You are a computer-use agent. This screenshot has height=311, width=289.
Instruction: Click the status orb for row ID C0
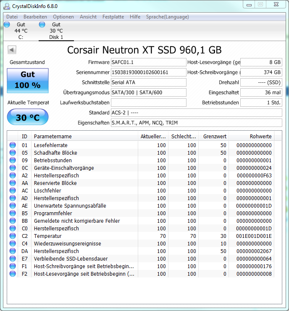pos(13,228)
